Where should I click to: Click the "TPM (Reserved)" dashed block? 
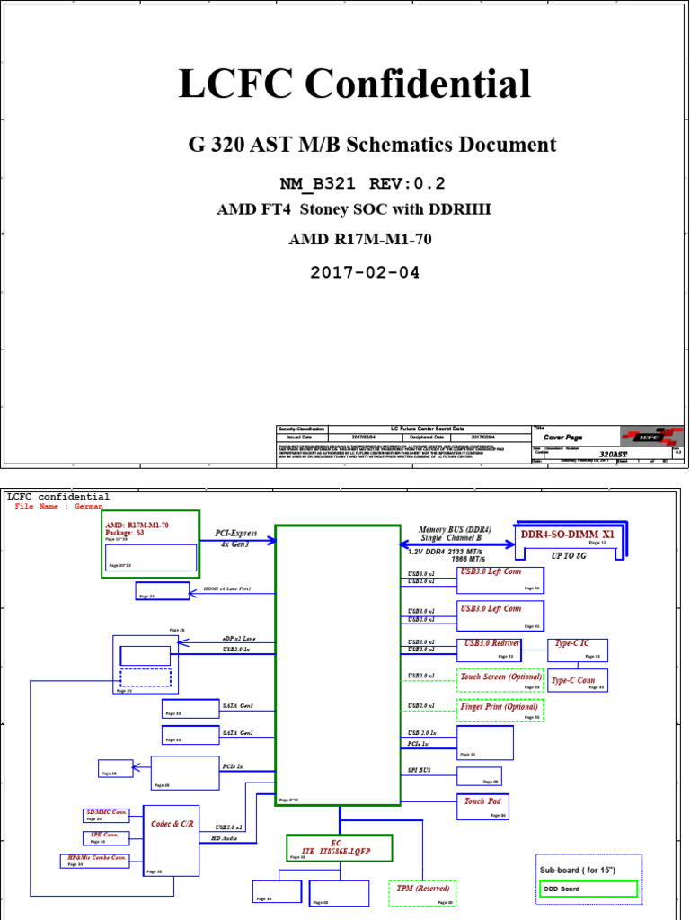pyautogui.click(x=422, y=893)
